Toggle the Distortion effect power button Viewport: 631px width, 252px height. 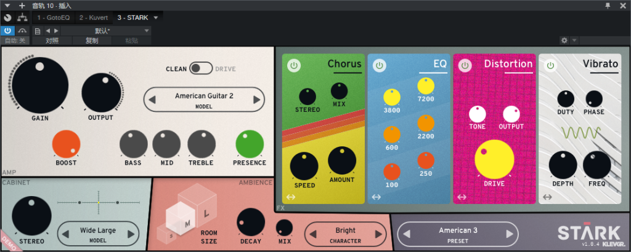click(x=465, y=65)
